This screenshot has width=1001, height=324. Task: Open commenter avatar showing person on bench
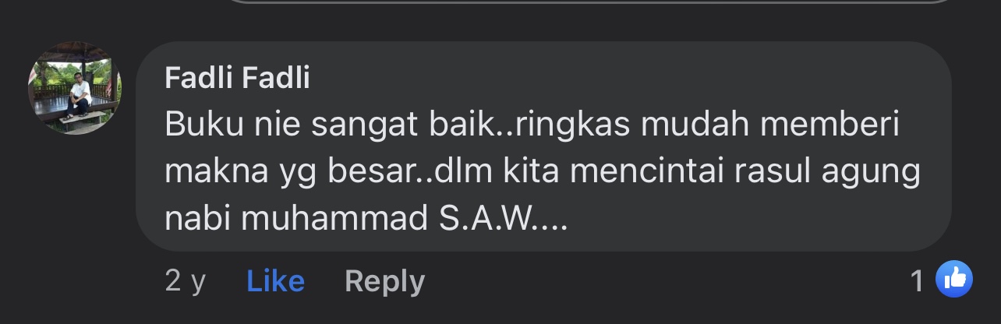tap(75, 88)
